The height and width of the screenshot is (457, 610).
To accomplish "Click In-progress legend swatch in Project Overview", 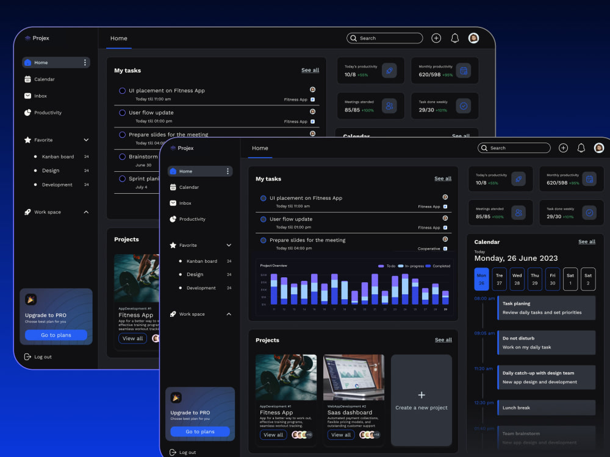I will pyautogui.click(x=400, y=266).
